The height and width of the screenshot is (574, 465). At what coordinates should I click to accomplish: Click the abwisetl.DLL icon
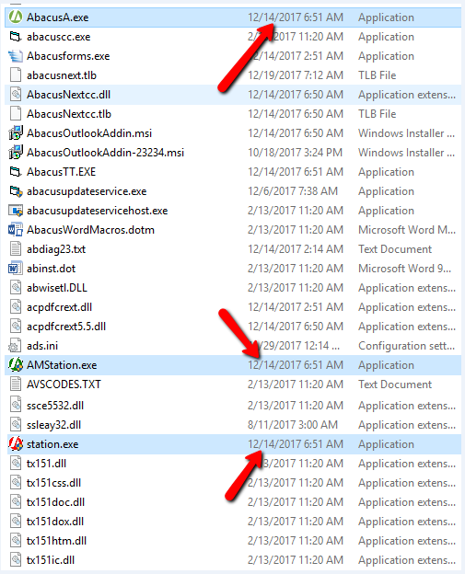(x=16, y=288)
